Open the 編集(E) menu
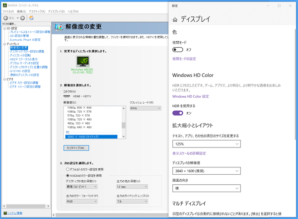 pyautogui.click(x=21, y=11)
